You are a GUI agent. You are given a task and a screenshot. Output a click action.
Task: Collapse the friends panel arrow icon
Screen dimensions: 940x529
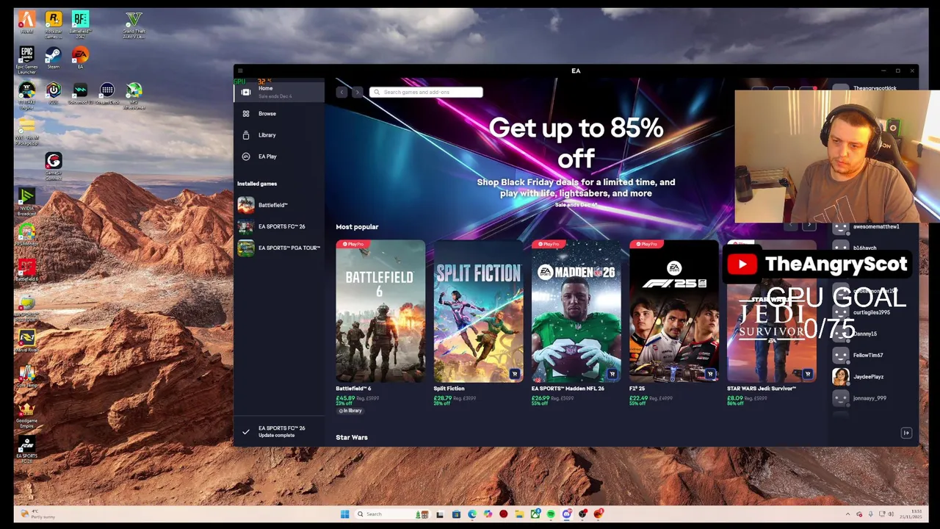[x=906, y=433]
